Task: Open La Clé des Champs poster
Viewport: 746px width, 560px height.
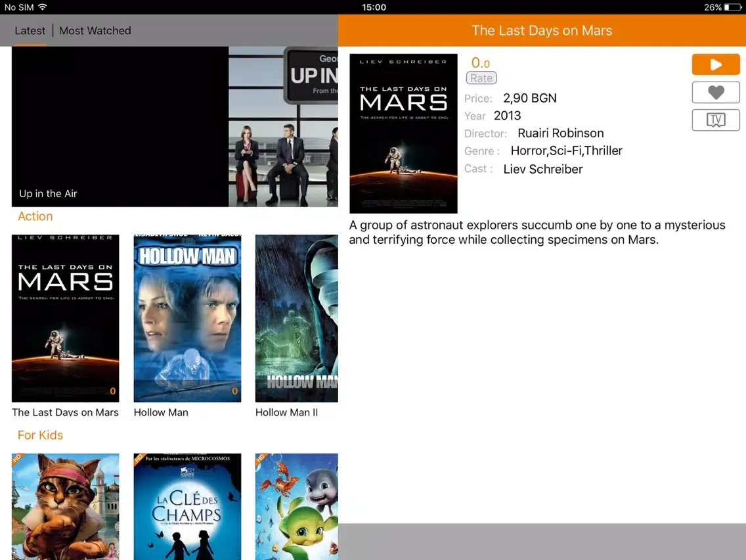Action: click(x=187, y=507)
